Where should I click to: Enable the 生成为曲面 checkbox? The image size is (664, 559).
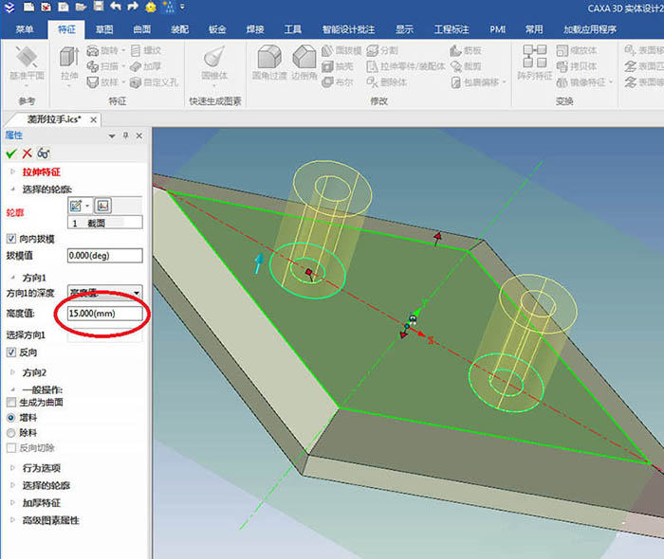click(11, 402)
